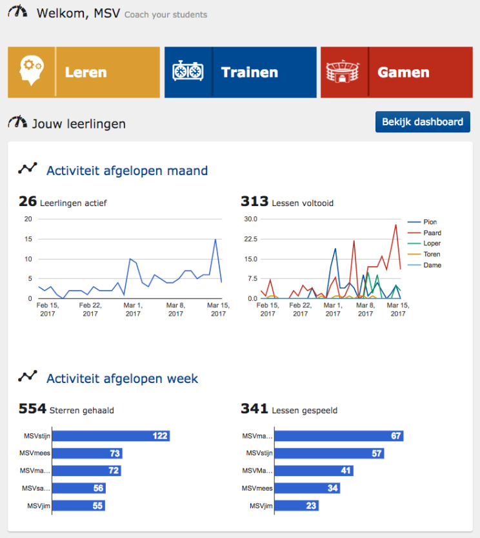
Task: Open the Activiteit afgelopen maand heading link
Action: tap(127, 171)
